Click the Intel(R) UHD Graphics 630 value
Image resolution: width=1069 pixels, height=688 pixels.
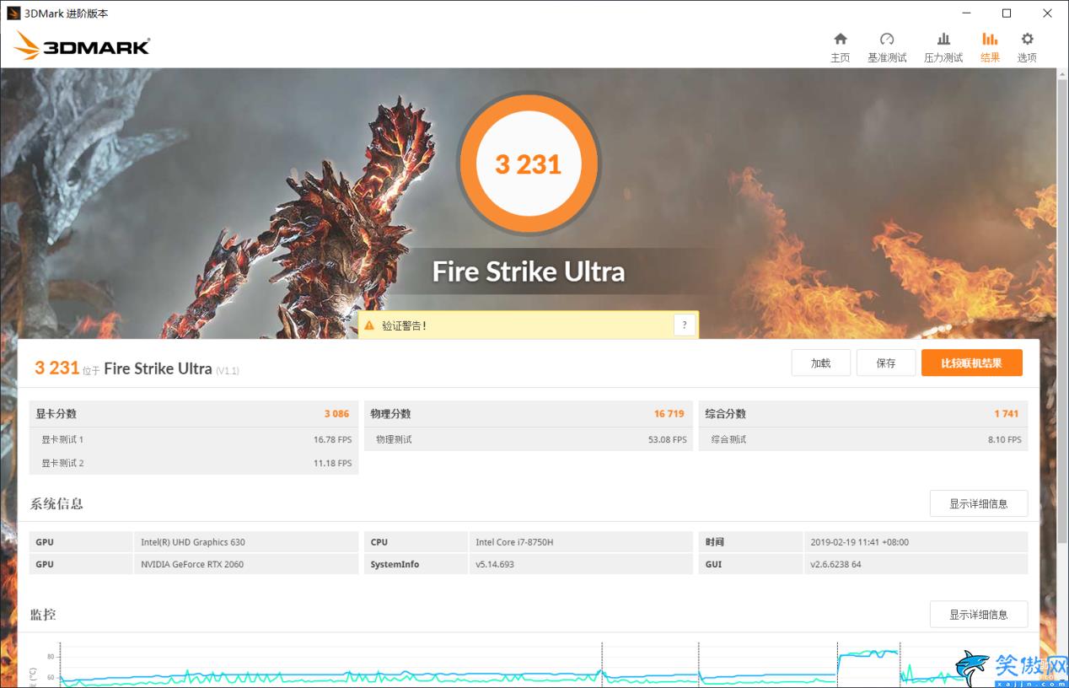193,542
